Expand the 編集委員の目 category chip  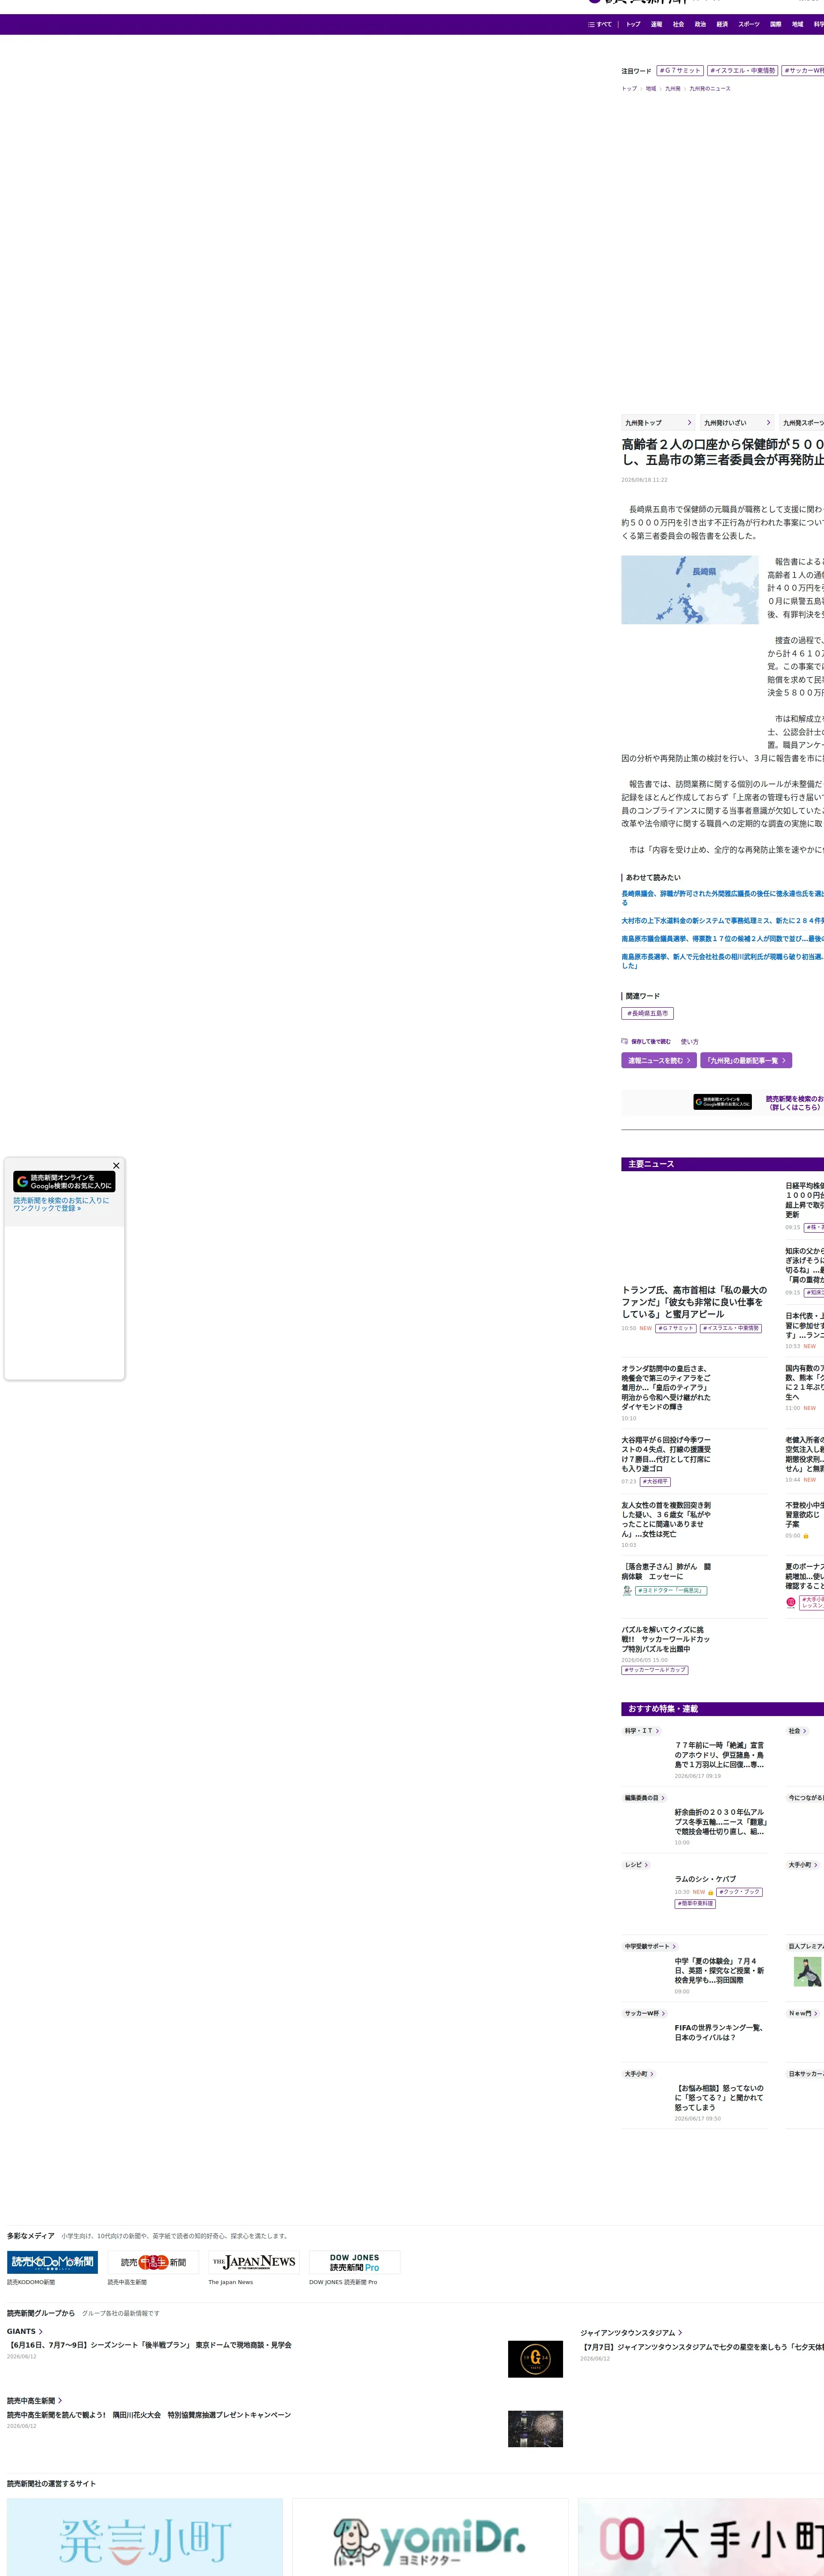(x=645, y=1798)
